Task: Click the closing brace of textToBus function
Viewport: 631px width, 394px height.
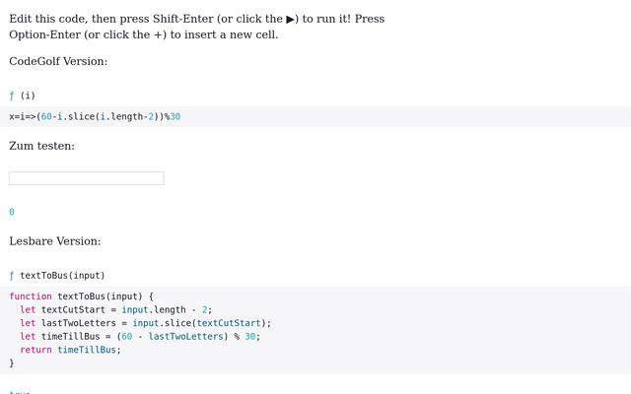Action: tap(12, 362)
